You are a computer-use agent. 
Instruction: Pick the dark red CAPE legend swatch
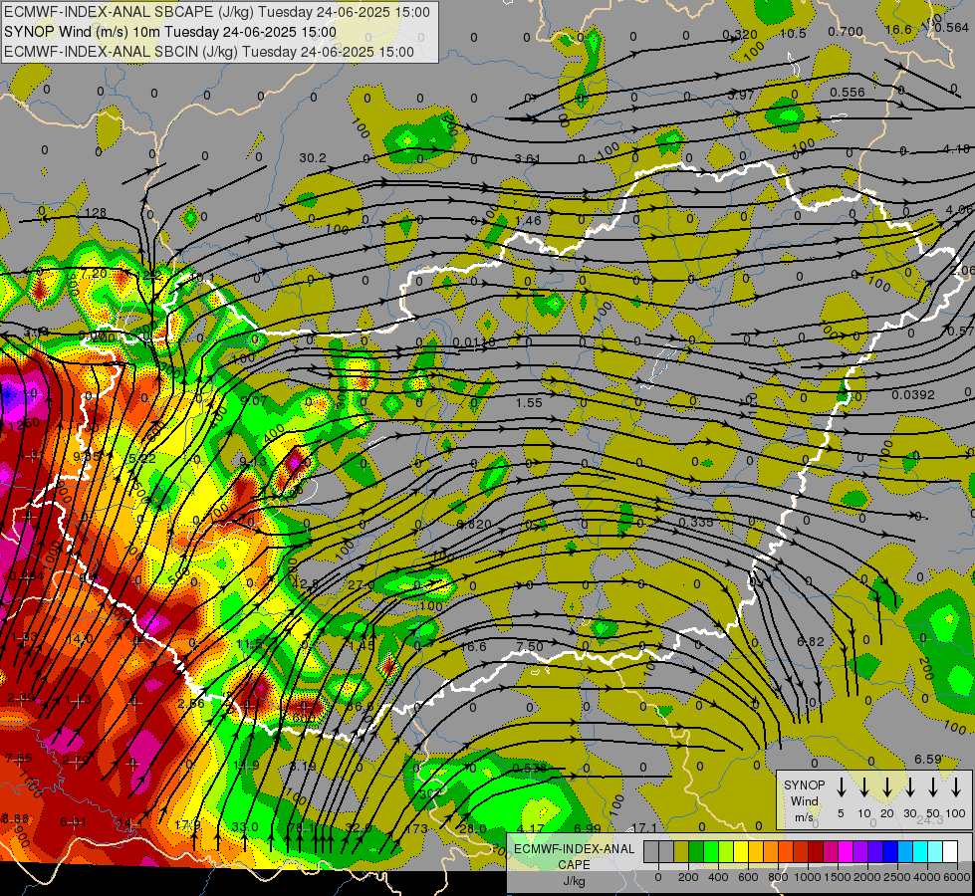816,851
